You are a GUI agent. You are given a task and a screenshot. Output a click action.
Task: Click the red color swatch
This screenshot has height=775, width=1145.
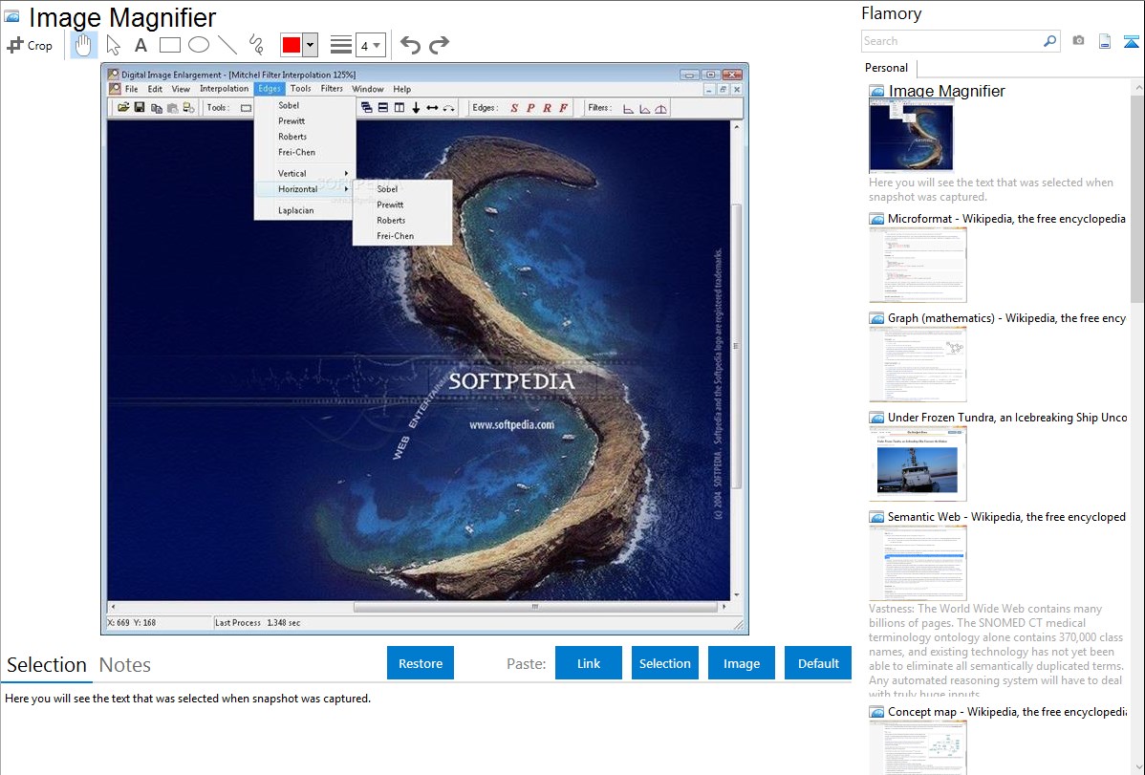point(292,45)
